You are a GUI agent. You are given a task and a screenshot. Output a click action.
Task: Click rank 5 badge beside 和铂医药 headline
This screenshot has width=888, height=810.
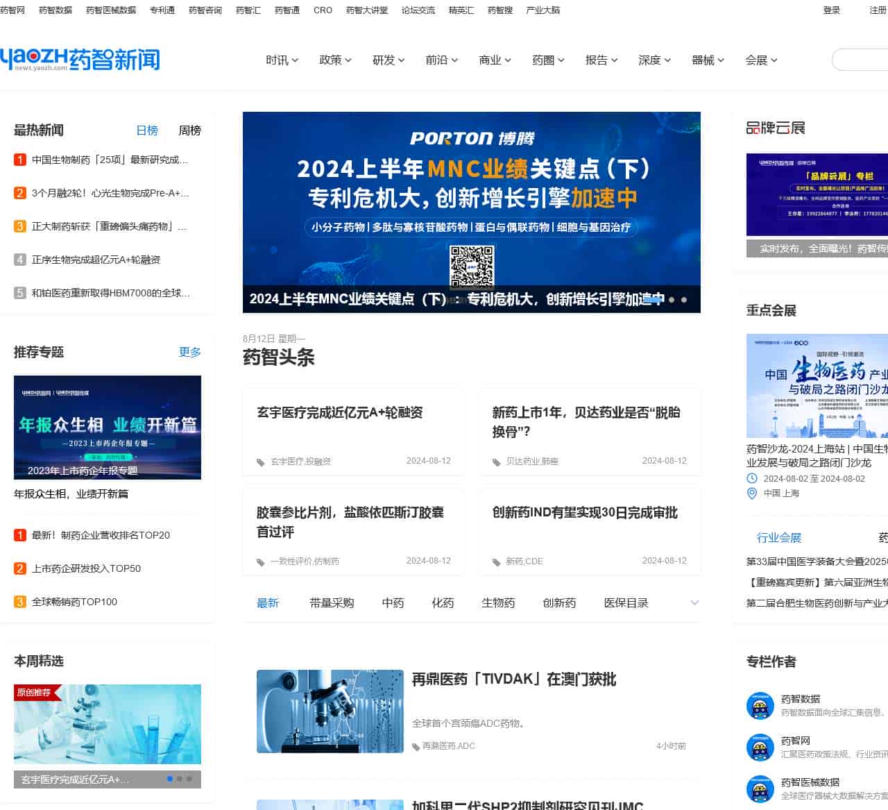tap(20, 293)
